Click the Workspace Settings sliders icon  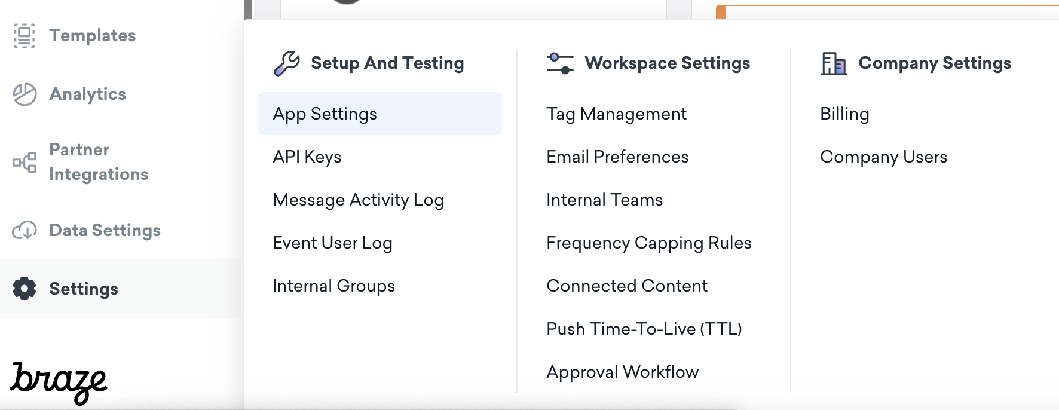click(x=560, y=63)
